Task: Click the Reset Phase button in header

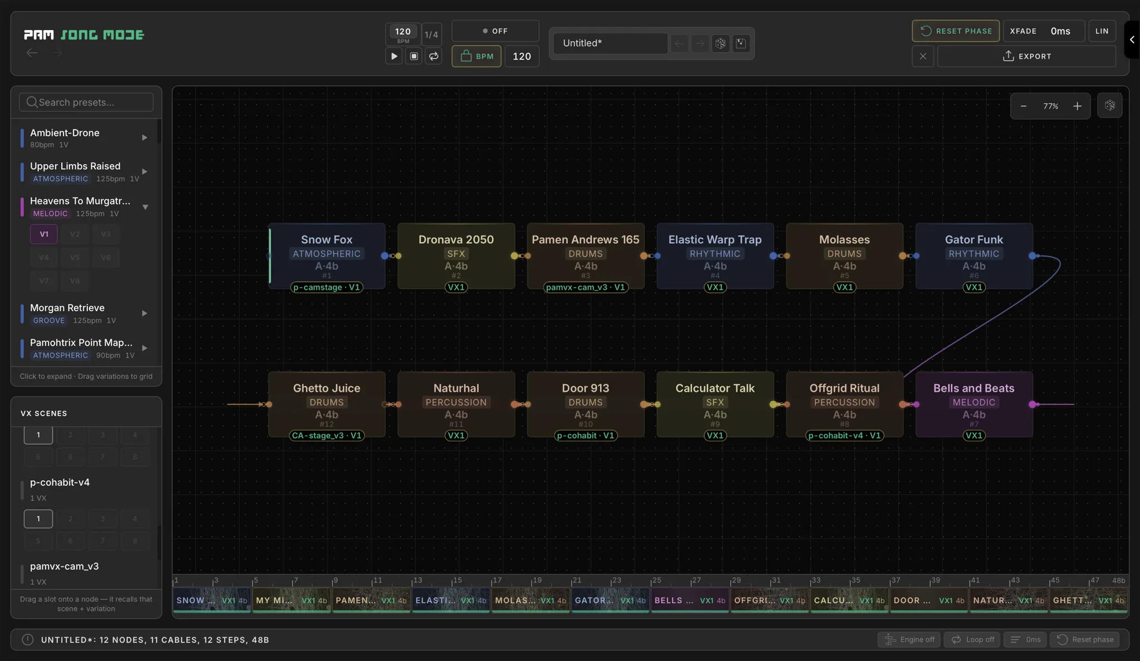Action: click(956, 31)
